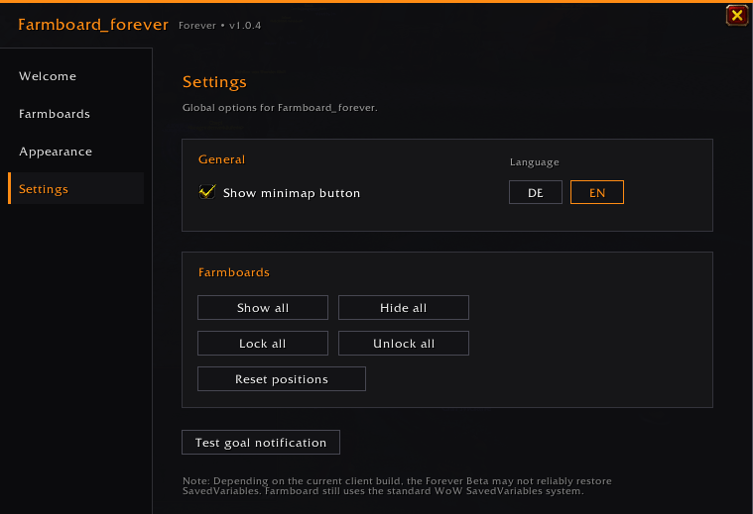Screen dimensions: 753x514
Task: Click the Farmboards section heading in panel
Action: [234, 272]
